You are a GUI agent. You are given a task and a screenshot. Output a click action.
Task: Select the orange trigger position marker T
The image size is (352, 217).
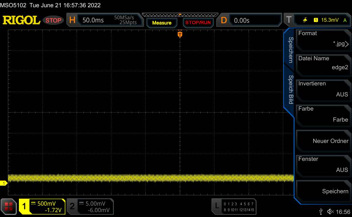point(180,34)
